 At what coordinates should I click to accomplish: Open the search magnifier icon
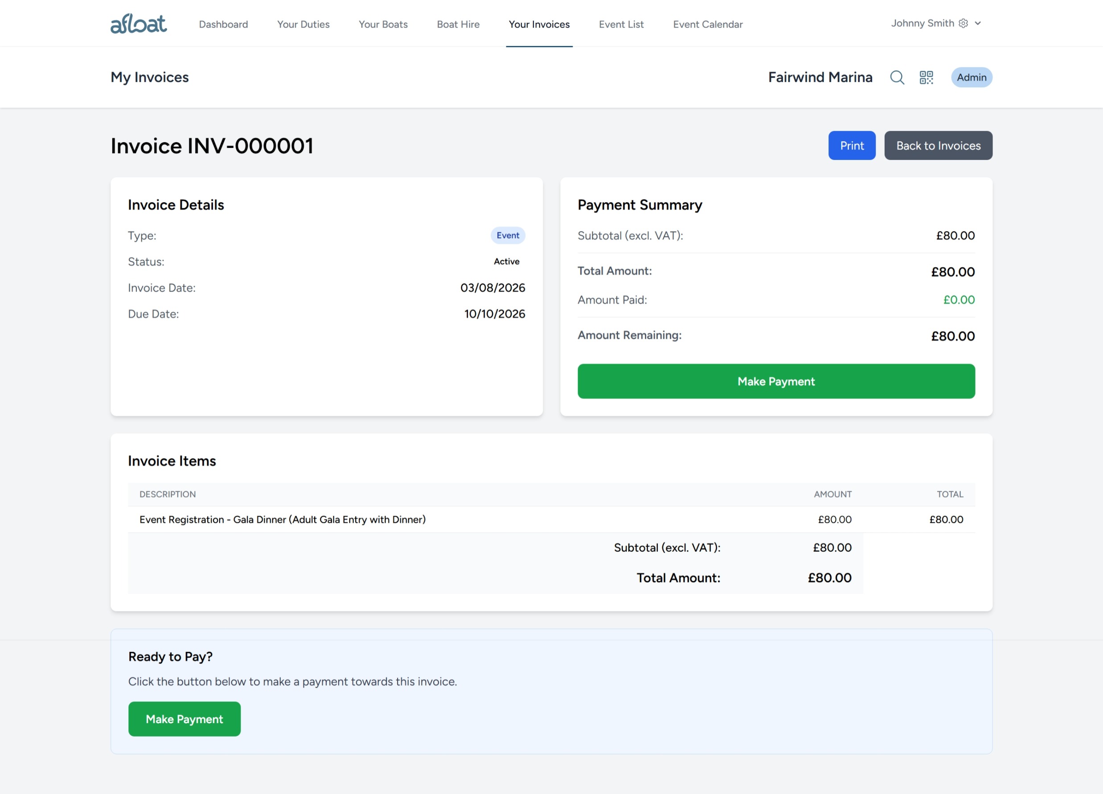(x=897, y=77)
